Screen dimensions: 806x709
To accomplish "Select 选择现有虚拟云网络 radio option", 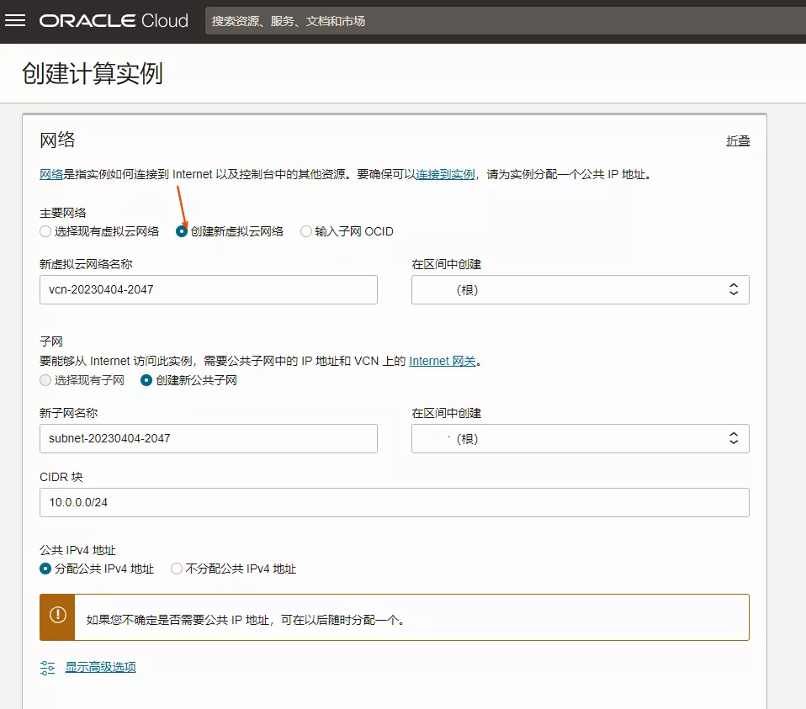I will 45,230.
